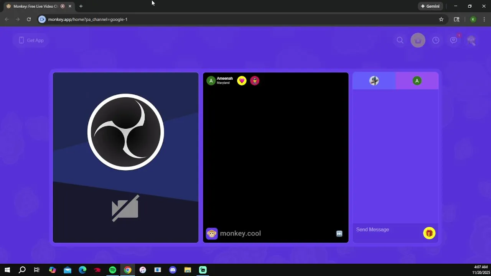Viewport: 491px width, 276px height.
Task: Open iTunes from the taskbar
Action: [x=143, y=270]
